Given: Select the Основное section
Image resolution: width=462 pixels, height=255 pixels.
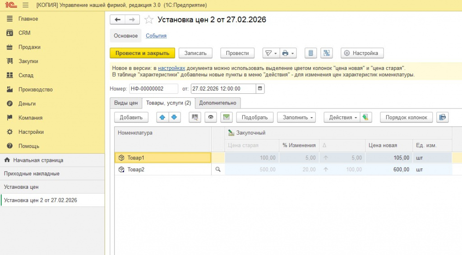Looking at the screenshot, I should click(x=126, y=36).
